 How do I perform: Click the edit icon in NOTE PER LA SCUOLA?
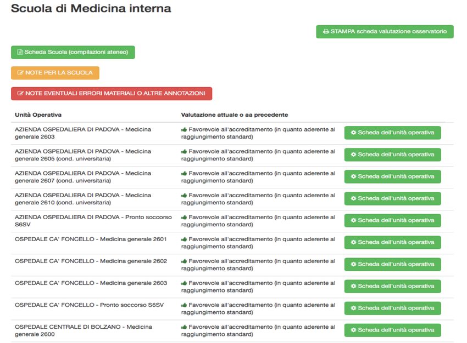pos(20,73)
